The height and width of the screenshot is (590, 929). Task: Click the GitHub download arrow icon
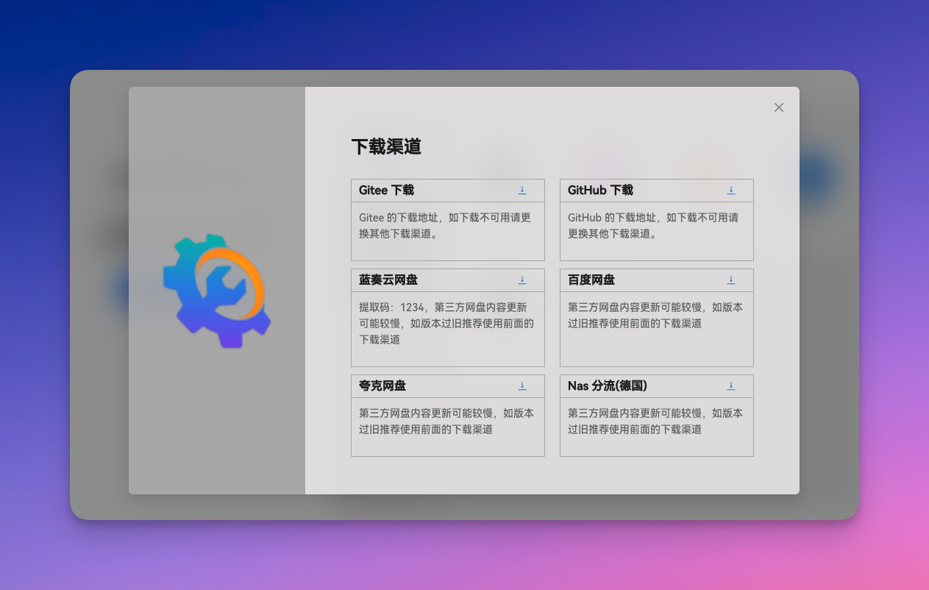(x=730, y=190)
